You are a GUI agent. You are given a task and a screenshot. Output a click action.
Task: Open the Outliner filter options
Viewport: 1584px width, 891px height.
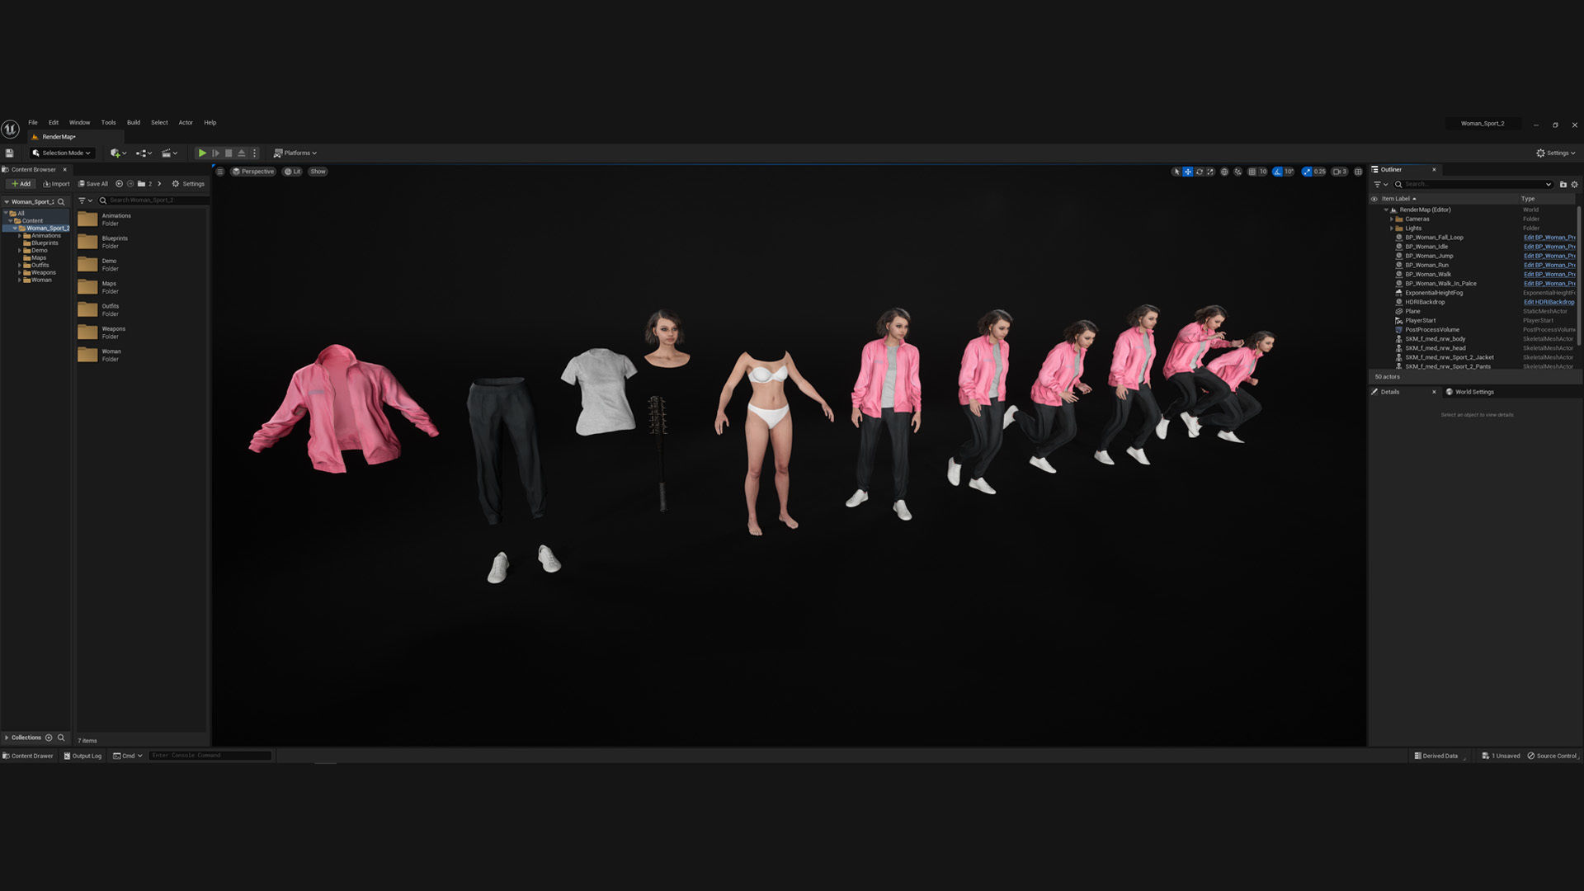[1380, 184]
